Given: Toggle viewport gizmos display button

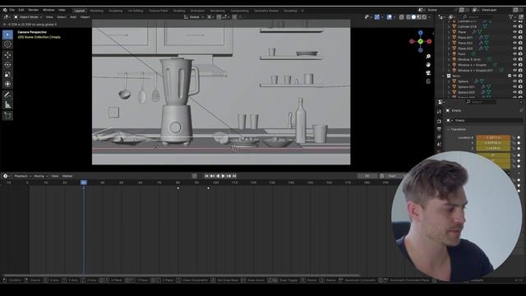Looking at the screenshot, I should click(x=377, y=16).
